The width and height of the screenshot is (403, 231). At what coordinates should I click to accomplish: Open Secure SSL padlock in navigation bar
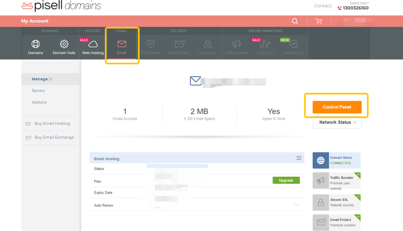[x=207, y=44]
